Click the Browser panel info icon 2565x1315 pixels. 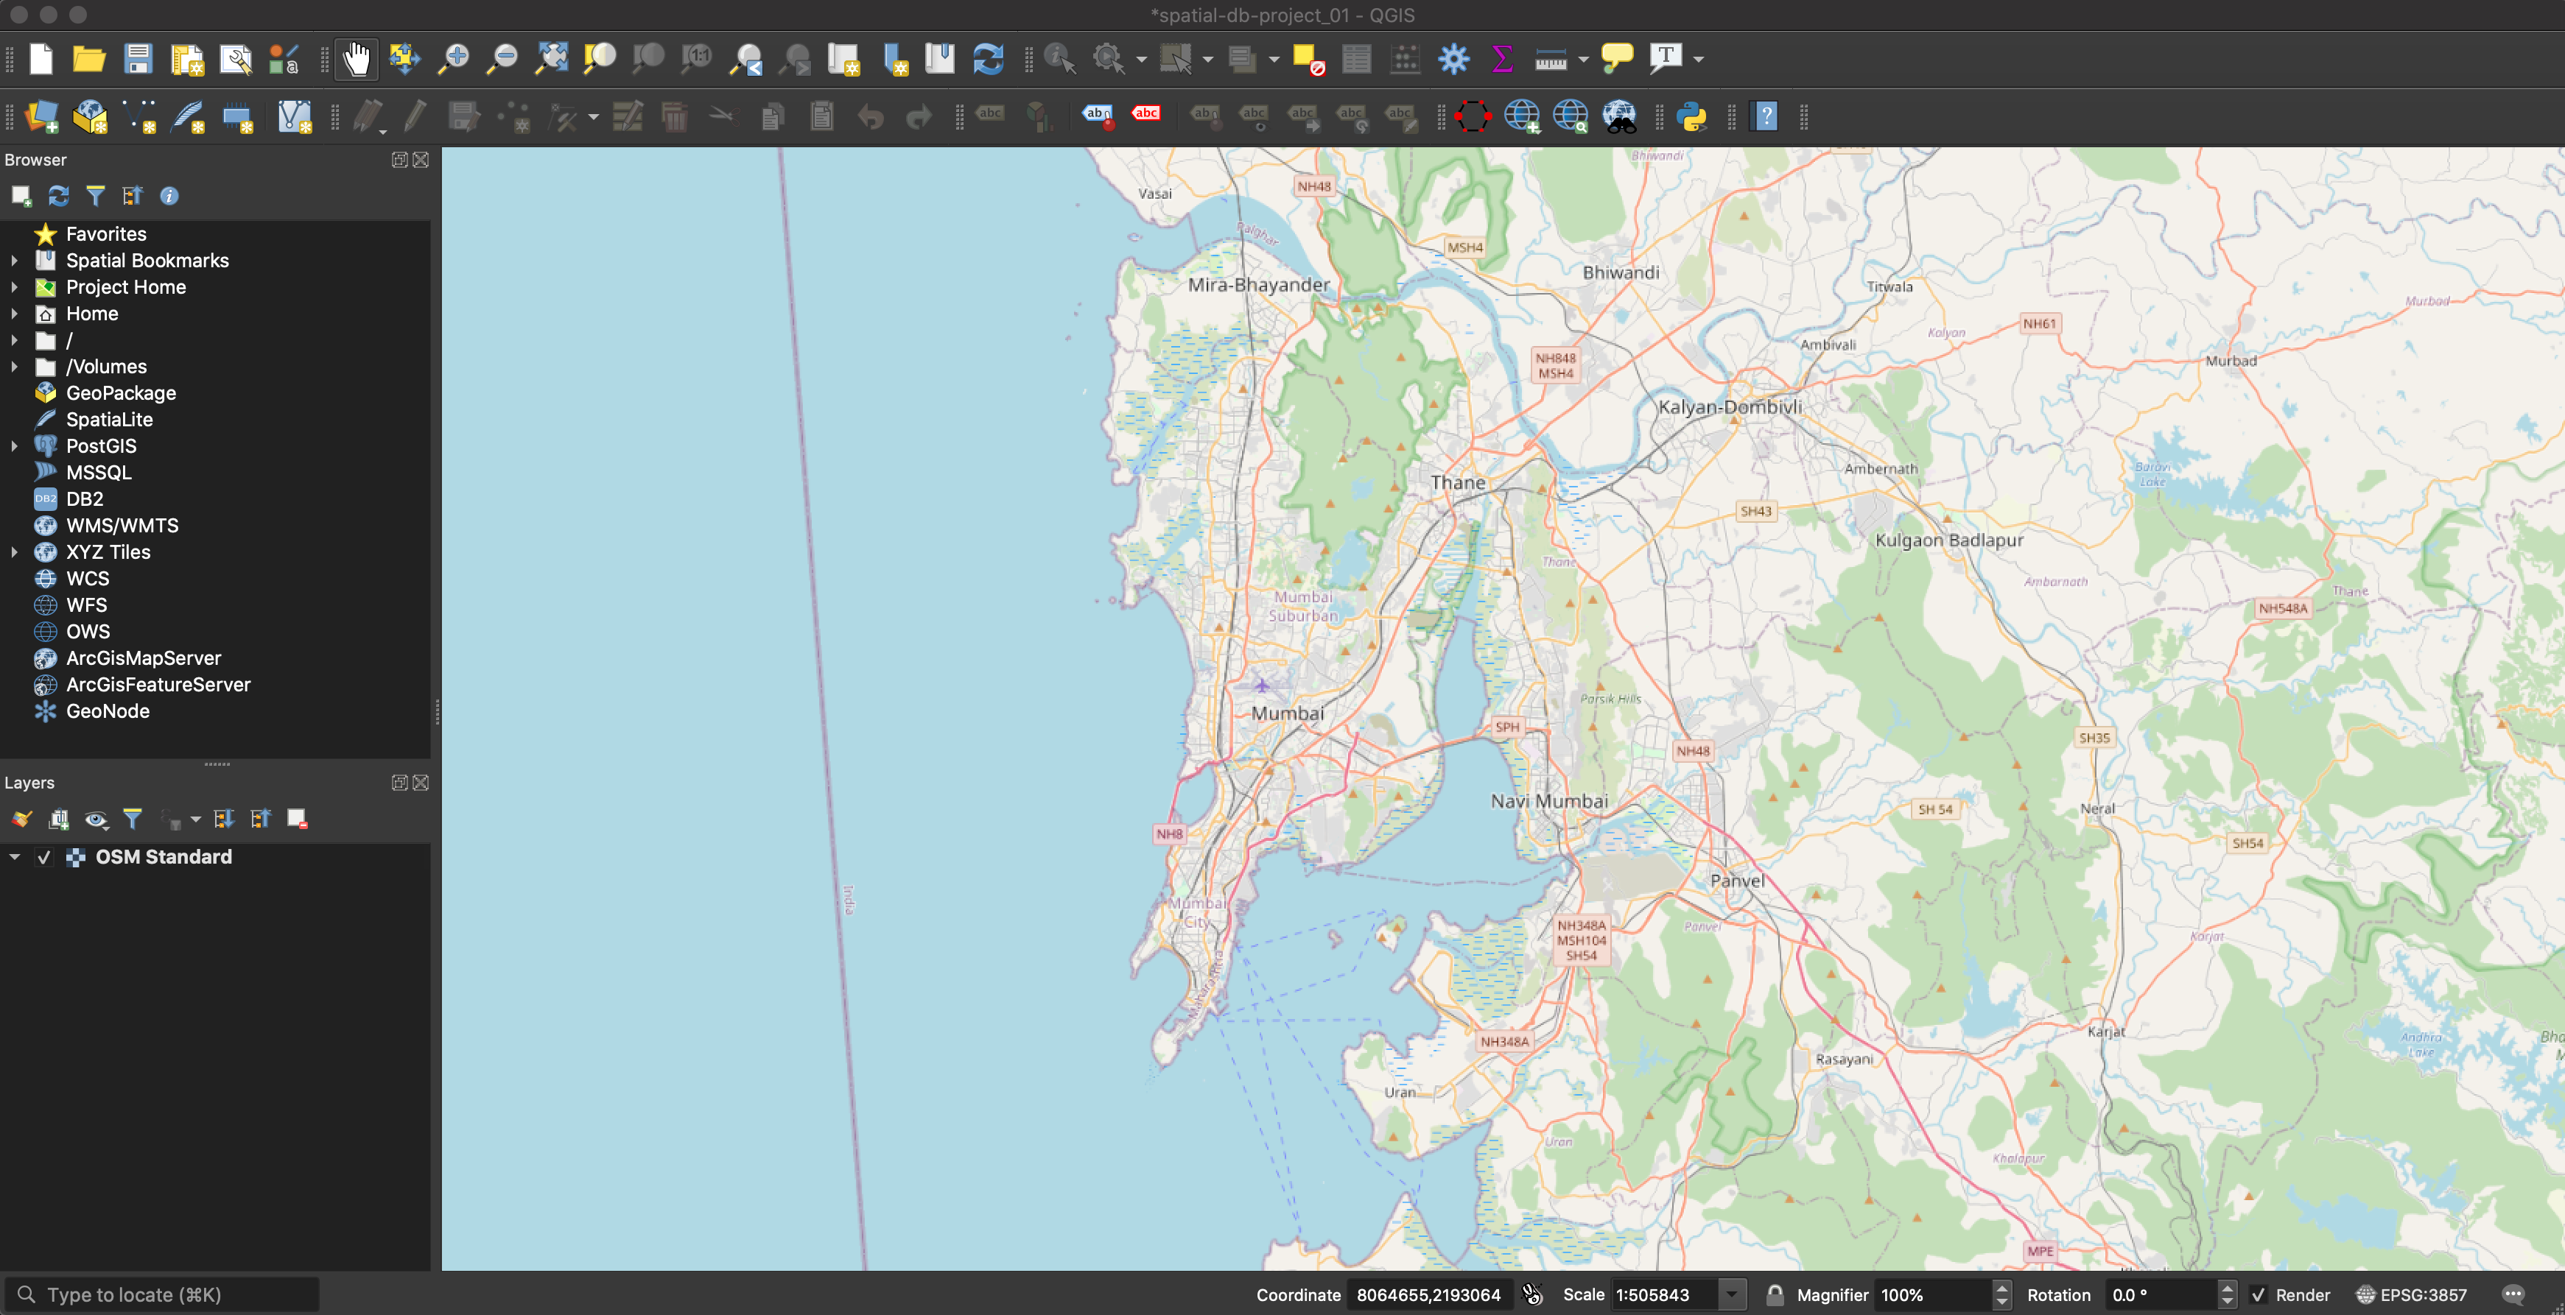click(169, 196)
